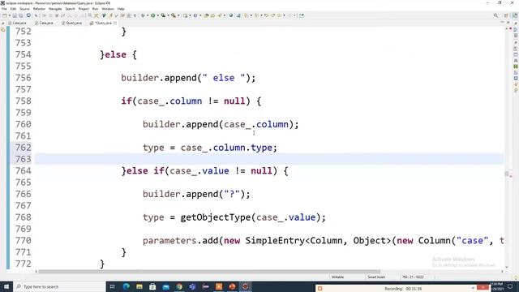
Task: Toggle the Pin Editor toolbar icon
Action: click(x=302, y=15)
